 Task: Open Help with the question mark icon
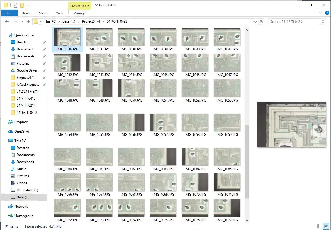click(327, 13)
